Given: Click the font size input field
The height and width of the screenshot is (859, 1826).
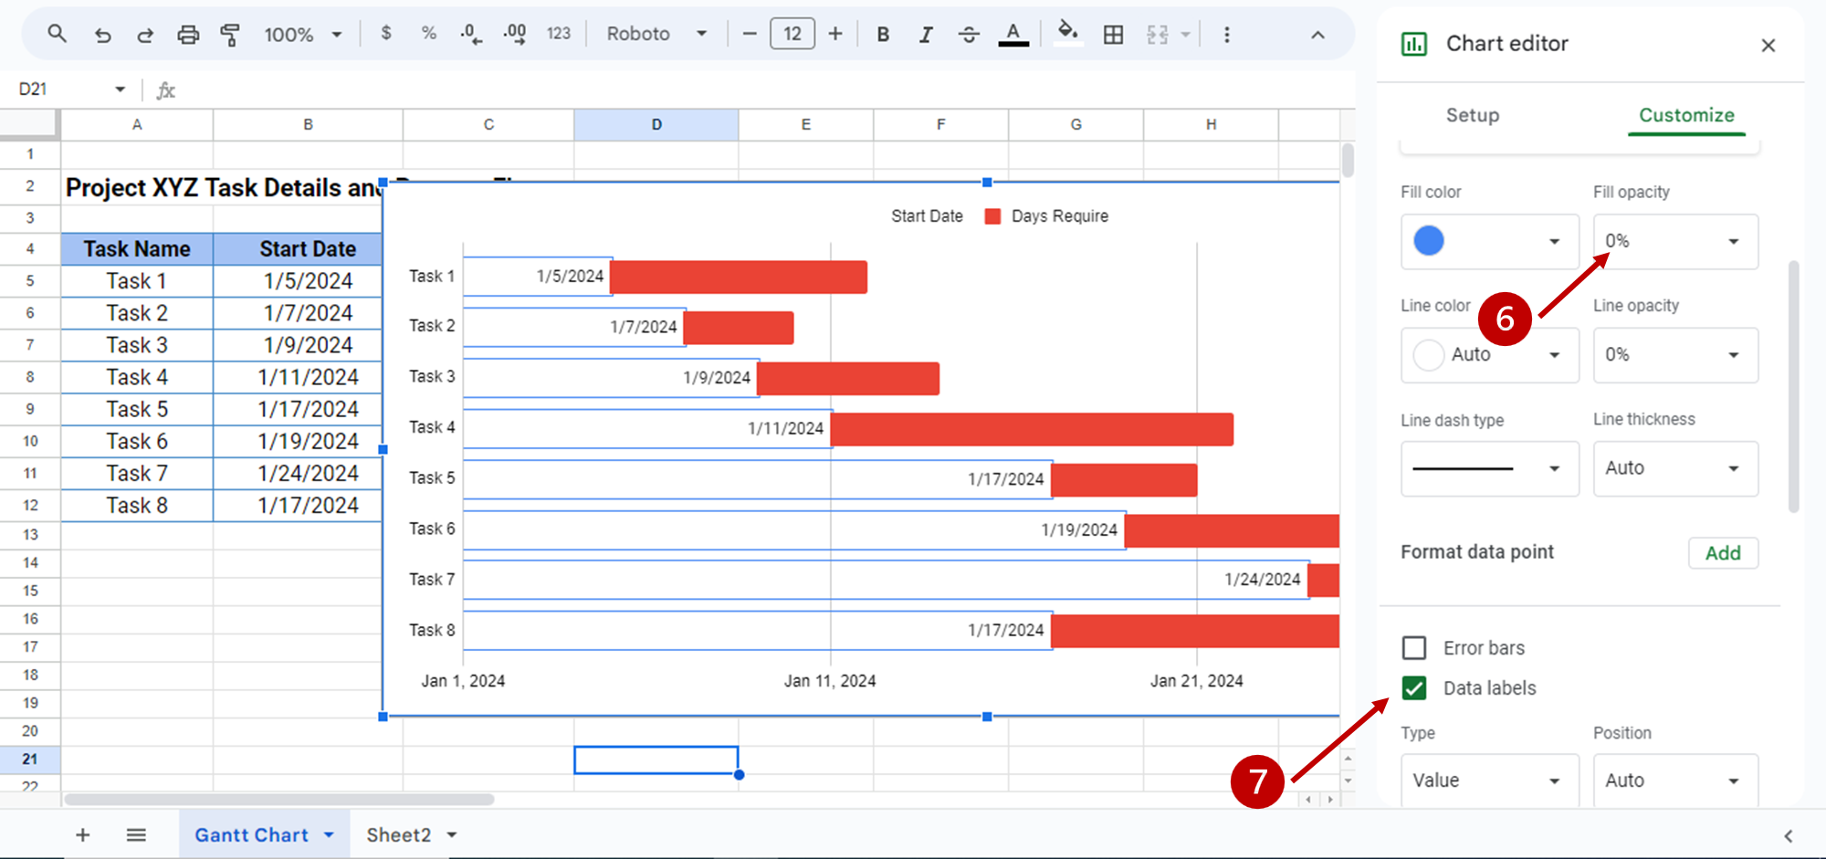Looking at the screenshot, I should (792, 35).
